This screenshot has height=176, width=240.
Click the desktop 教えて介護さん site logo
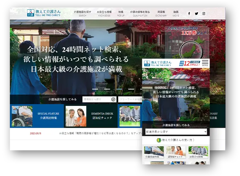pyautogui.click(x=43, y=13)
